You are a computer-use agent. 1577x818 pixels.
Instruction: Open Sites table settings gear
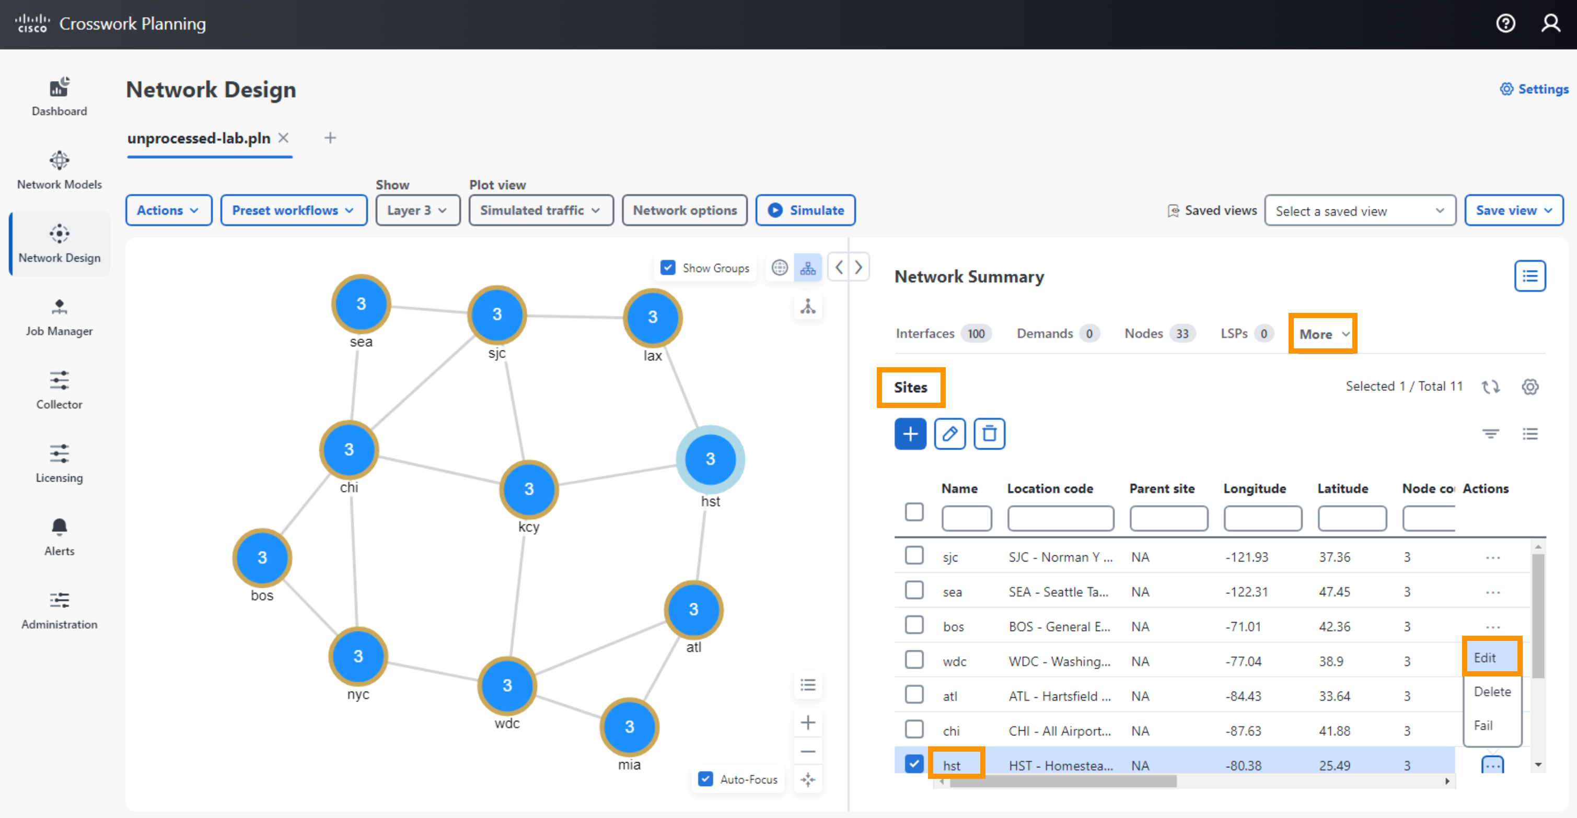coord(1530,387)
